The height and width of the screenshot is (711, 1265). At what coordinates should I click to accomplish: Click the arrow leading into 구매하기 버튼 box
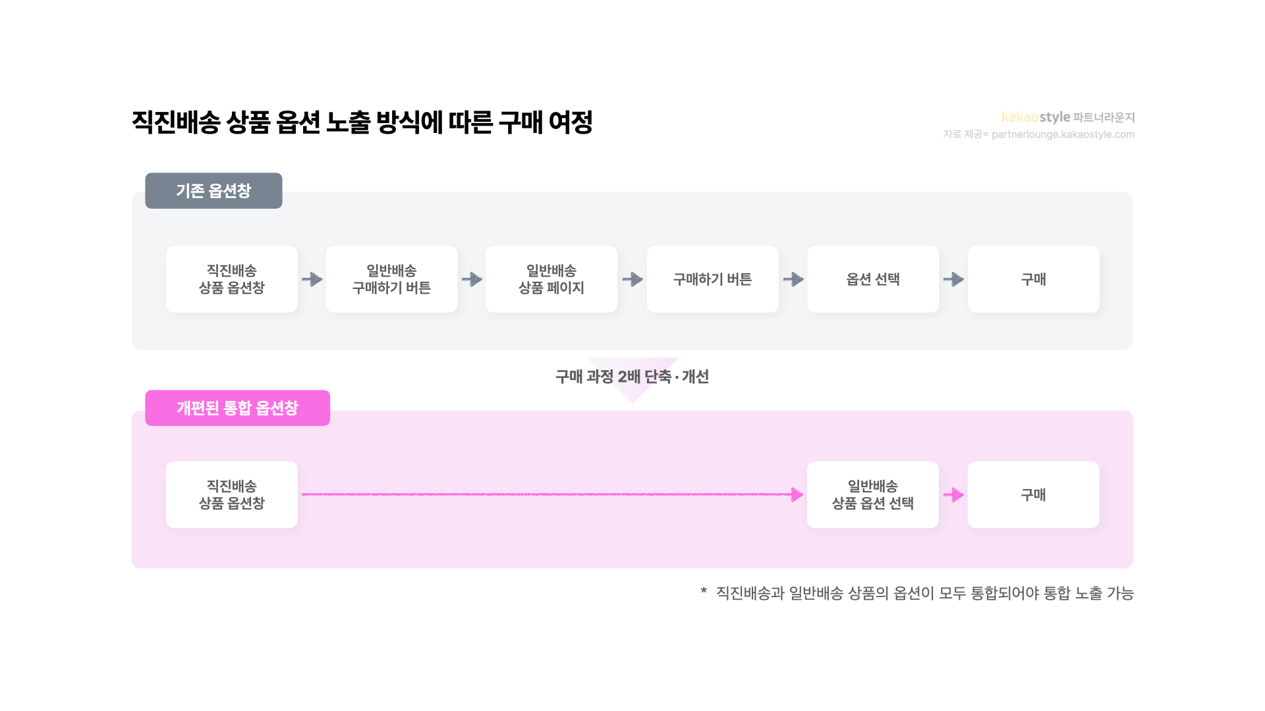click(632, 279)
